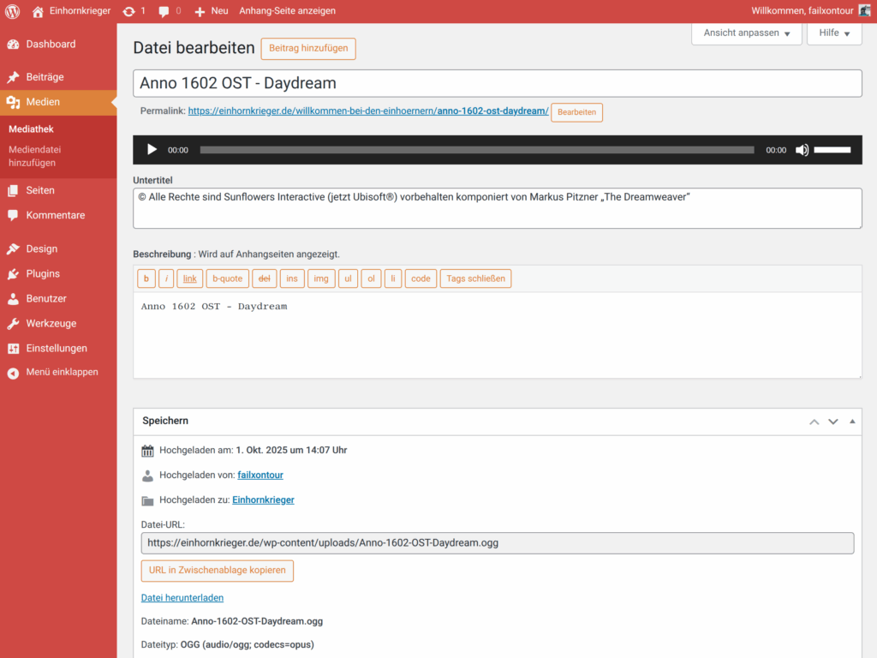
Task: Open the permalink URL
Action: [x=368, y=111]
